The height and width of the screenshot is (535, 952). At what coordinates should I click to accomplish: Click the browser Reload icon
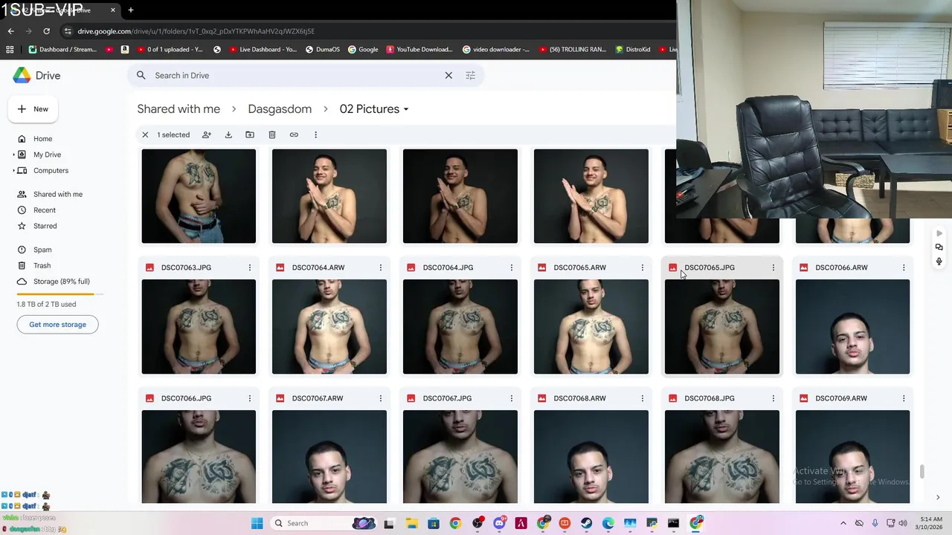46,31
